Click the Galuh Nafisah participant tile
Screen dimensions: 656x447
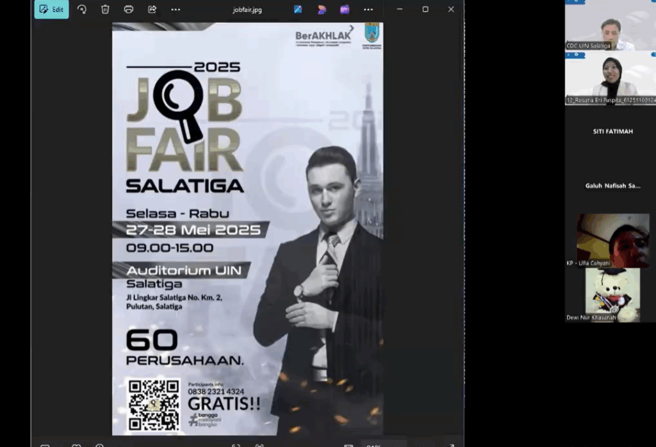coord(612,186)
